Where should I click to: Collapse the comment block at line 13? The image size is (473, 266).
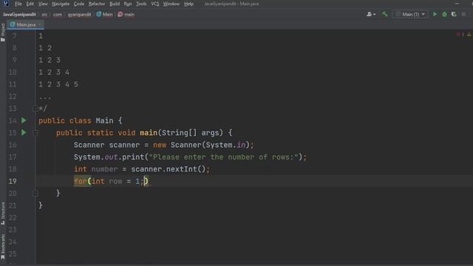(35, 109)
